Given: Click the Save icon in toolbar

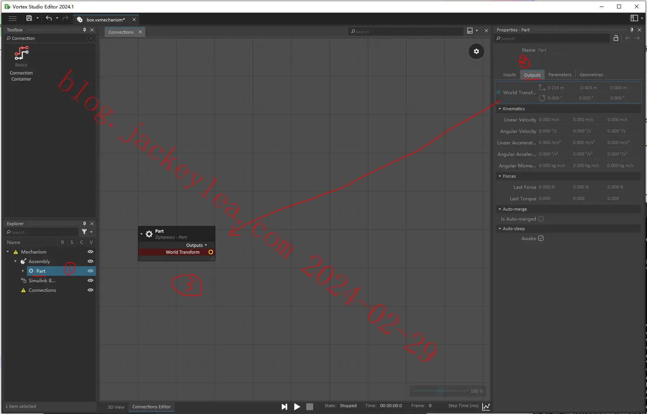Looking at the screenshot, I should point(29,18).
